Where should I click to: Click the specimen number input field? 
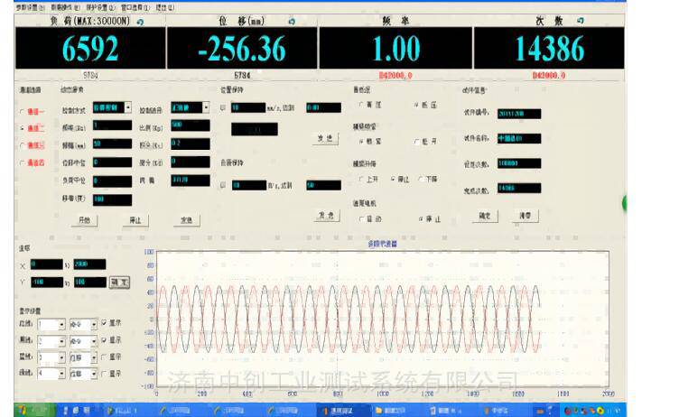[x=519, y=114]
